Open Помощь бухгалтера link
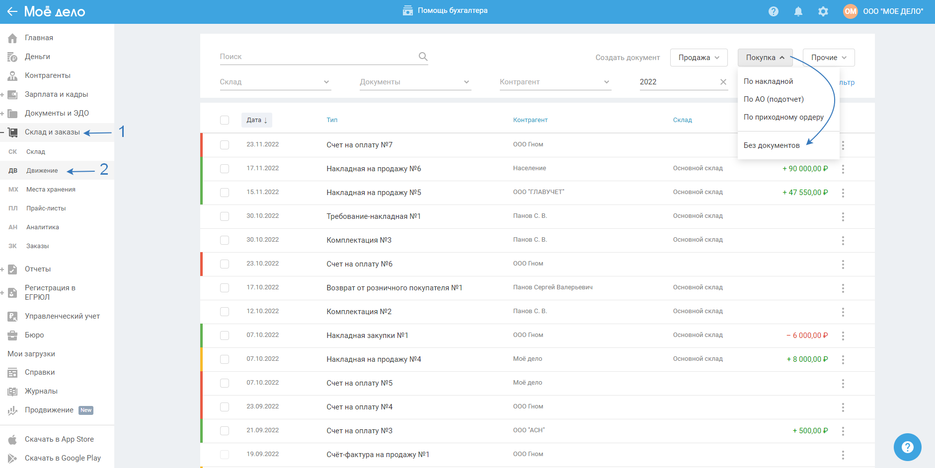 click(x=445, y=10)
